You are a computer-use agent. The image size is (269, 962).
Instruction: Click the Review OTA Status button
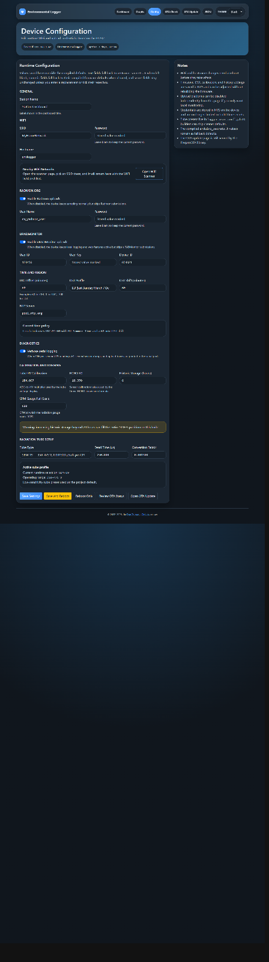pos(112,496)
